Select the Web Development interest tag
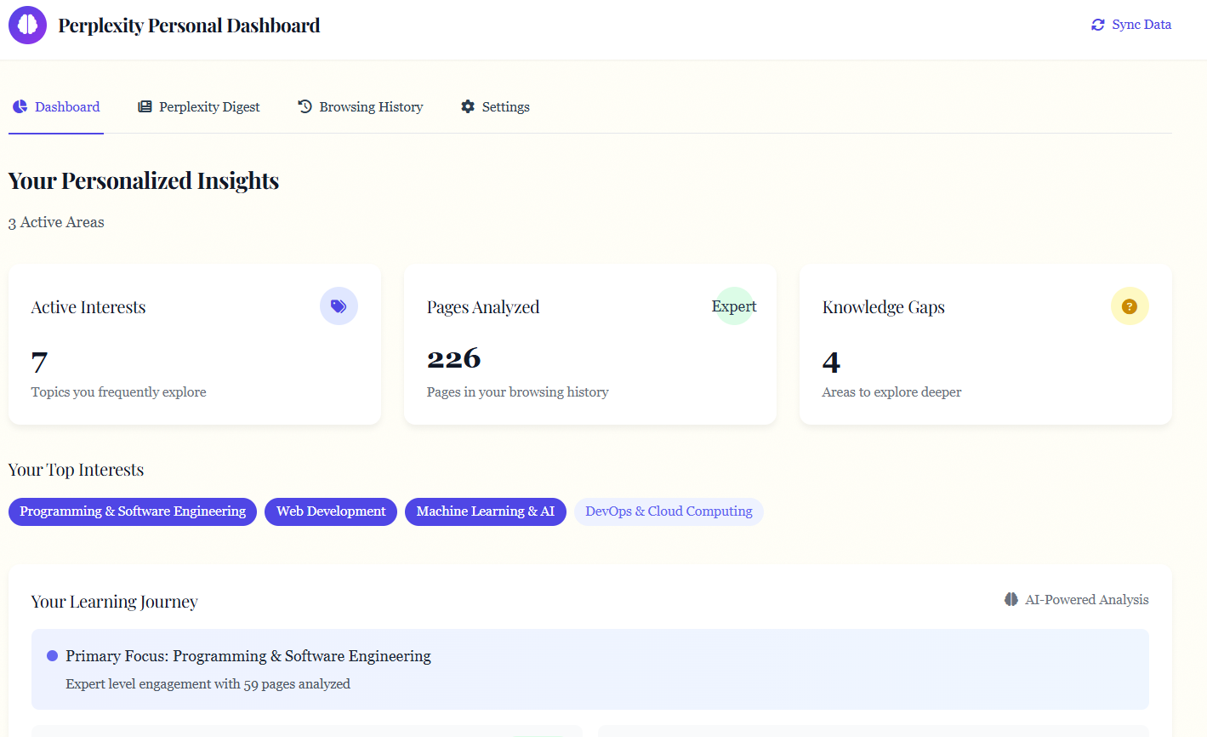The height and width of the screenshot is (737, 1207). (x=331, y=511)
